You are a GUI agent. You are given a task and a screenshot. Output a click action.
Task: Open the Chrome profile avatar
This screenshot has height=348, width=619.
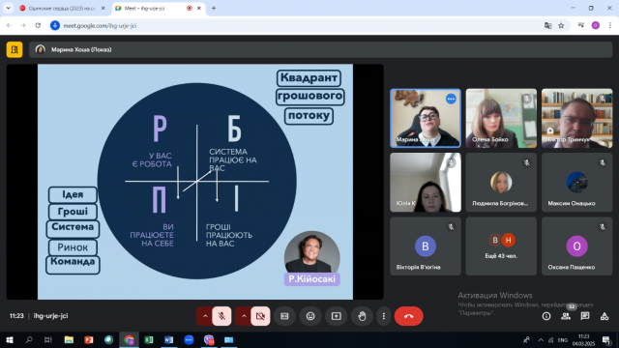pyautogui.click(x=596, y=25)
